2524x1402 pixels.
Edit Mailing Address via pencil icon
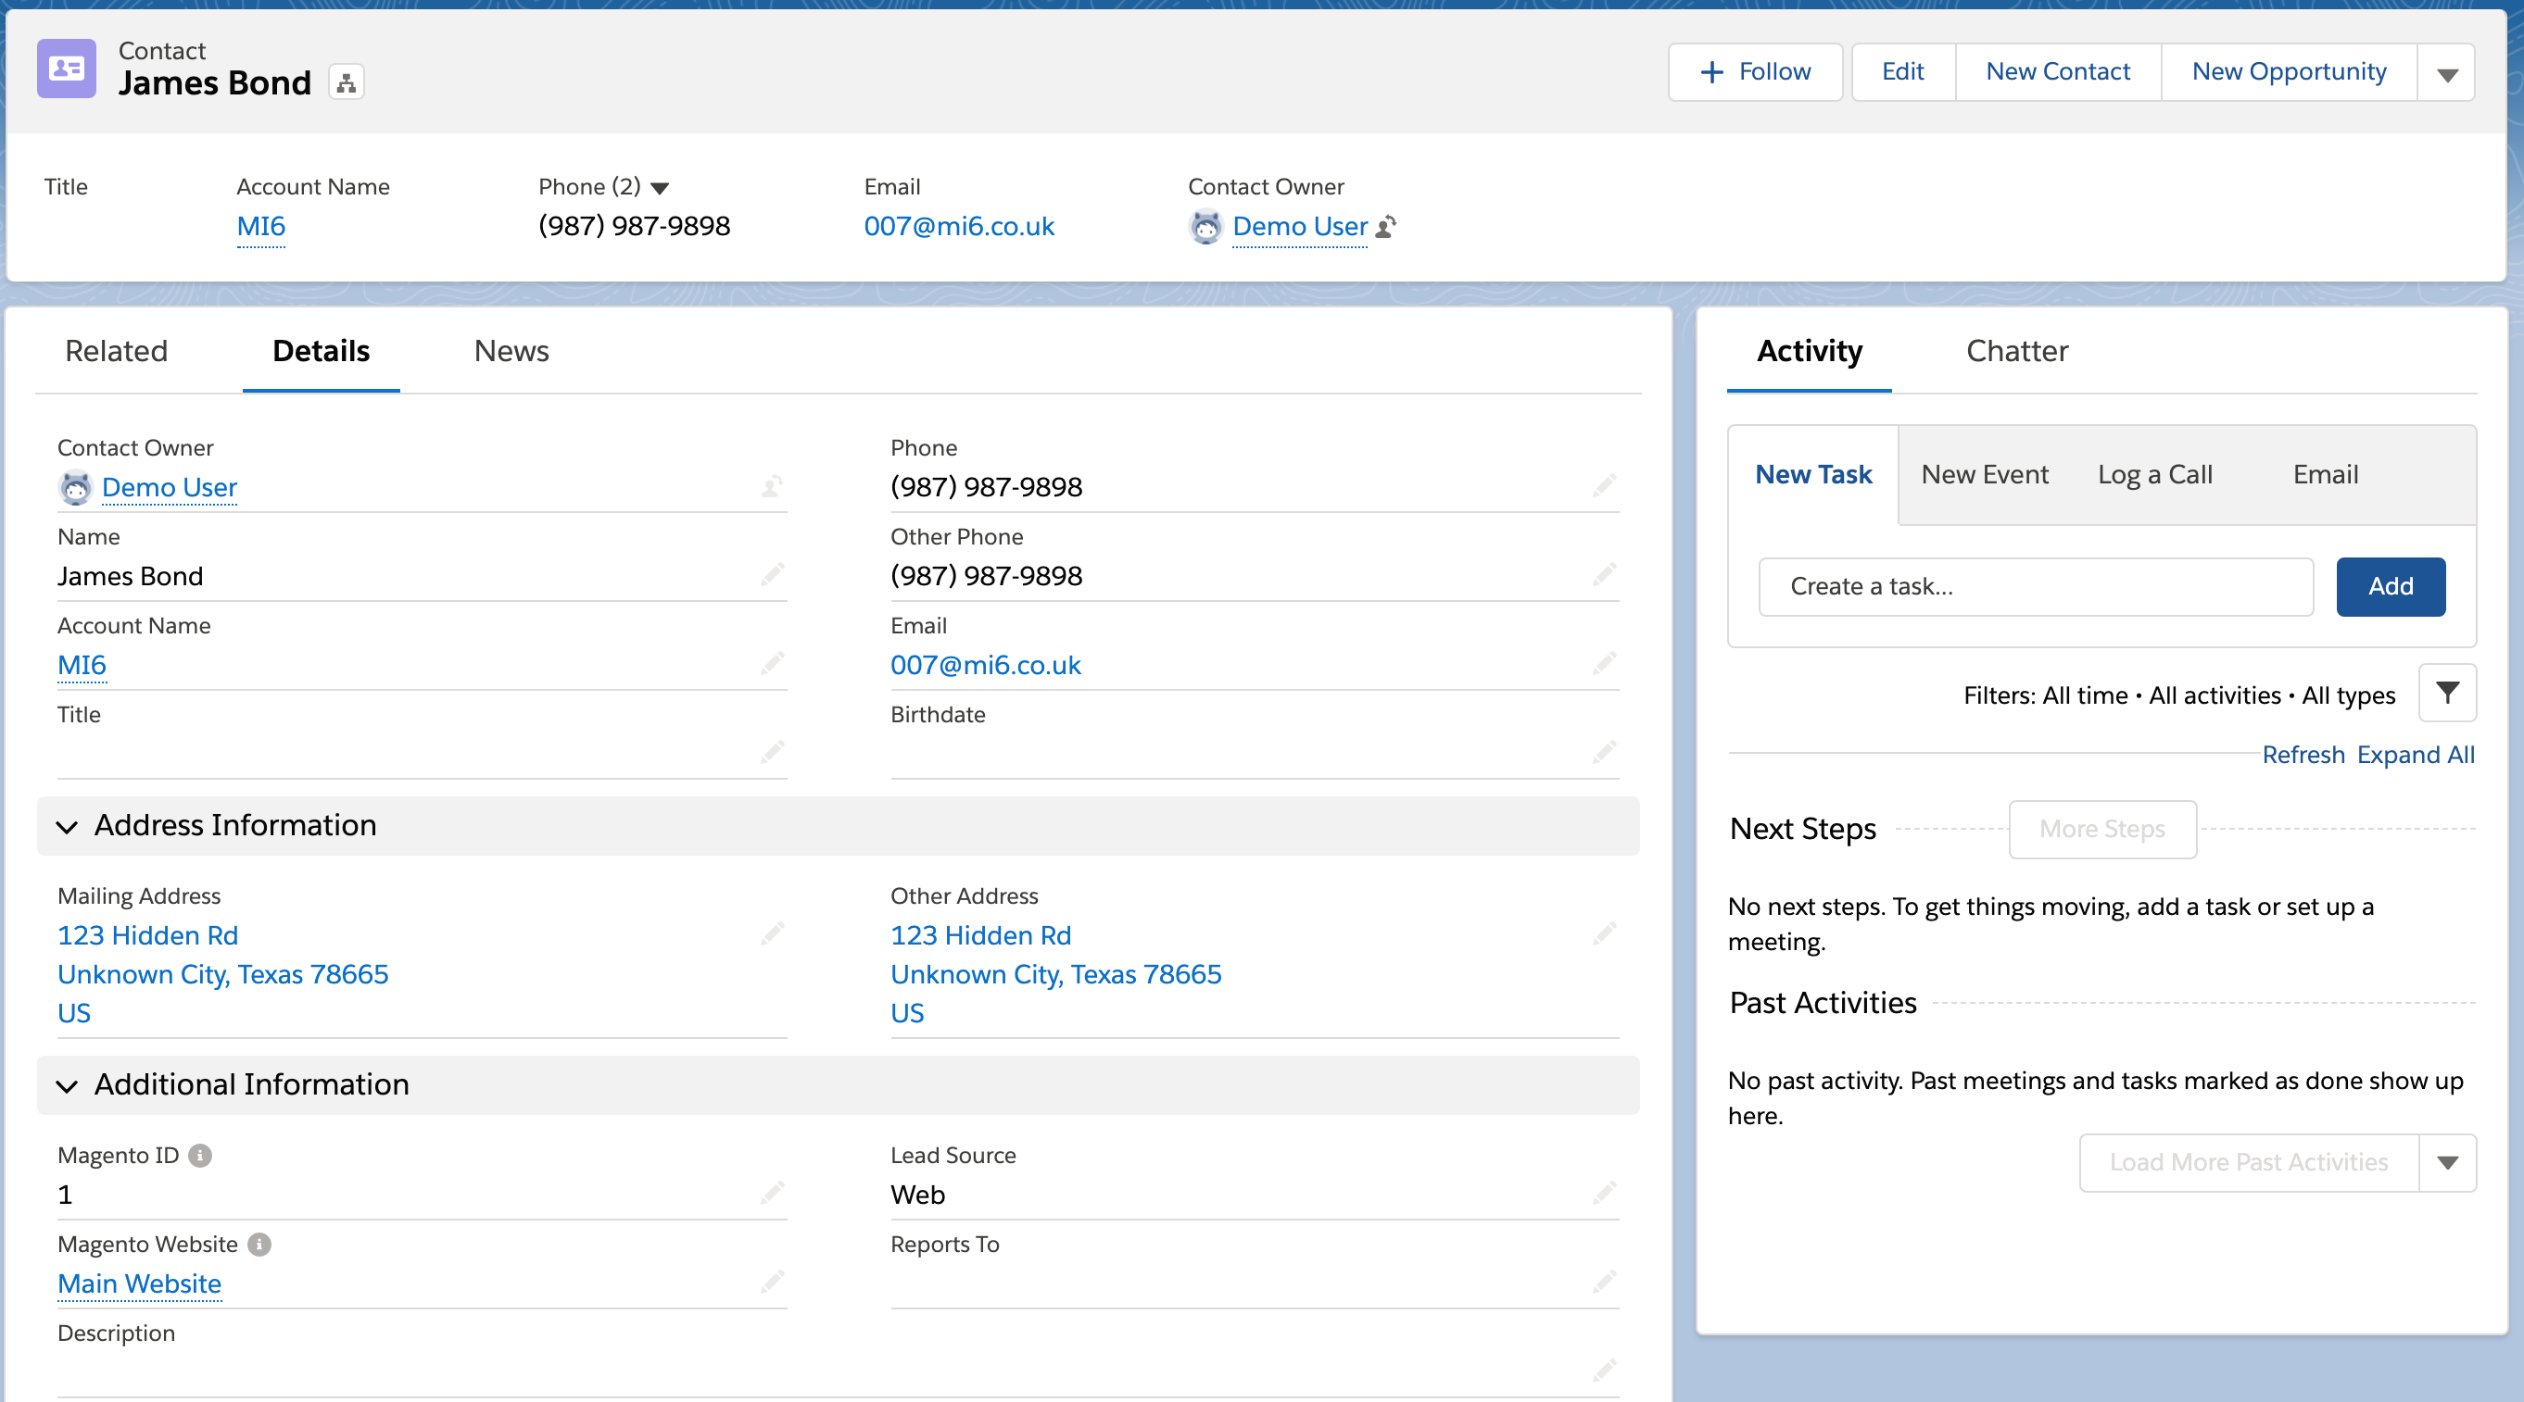point(772,934)
